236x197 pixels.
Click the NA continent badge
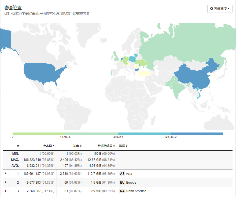point(122,191)
